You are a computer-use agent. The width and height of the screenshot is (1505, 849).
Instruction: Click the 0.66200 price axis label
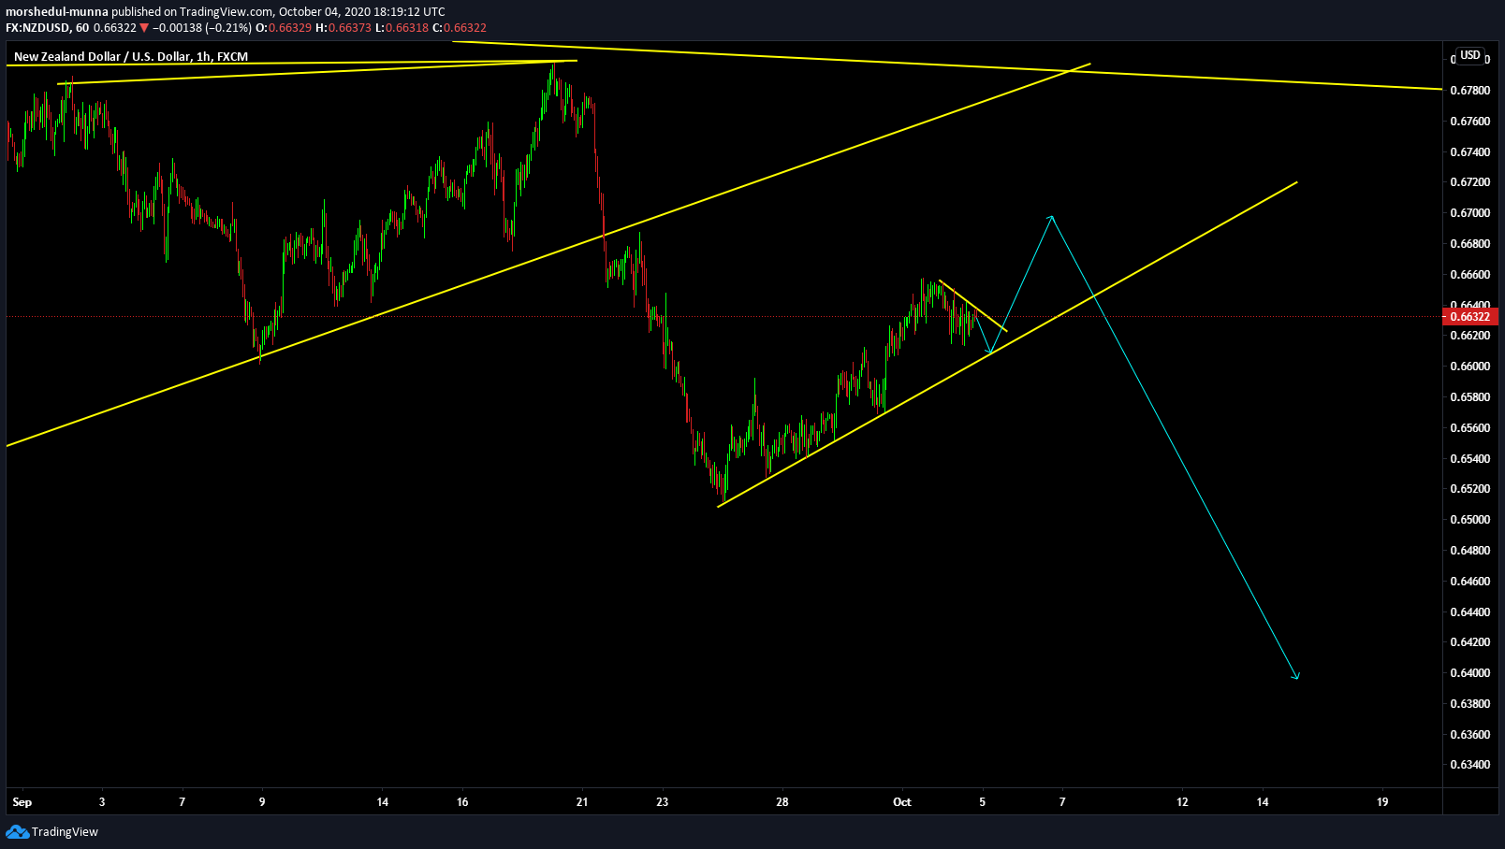[x=1469, y=336]
